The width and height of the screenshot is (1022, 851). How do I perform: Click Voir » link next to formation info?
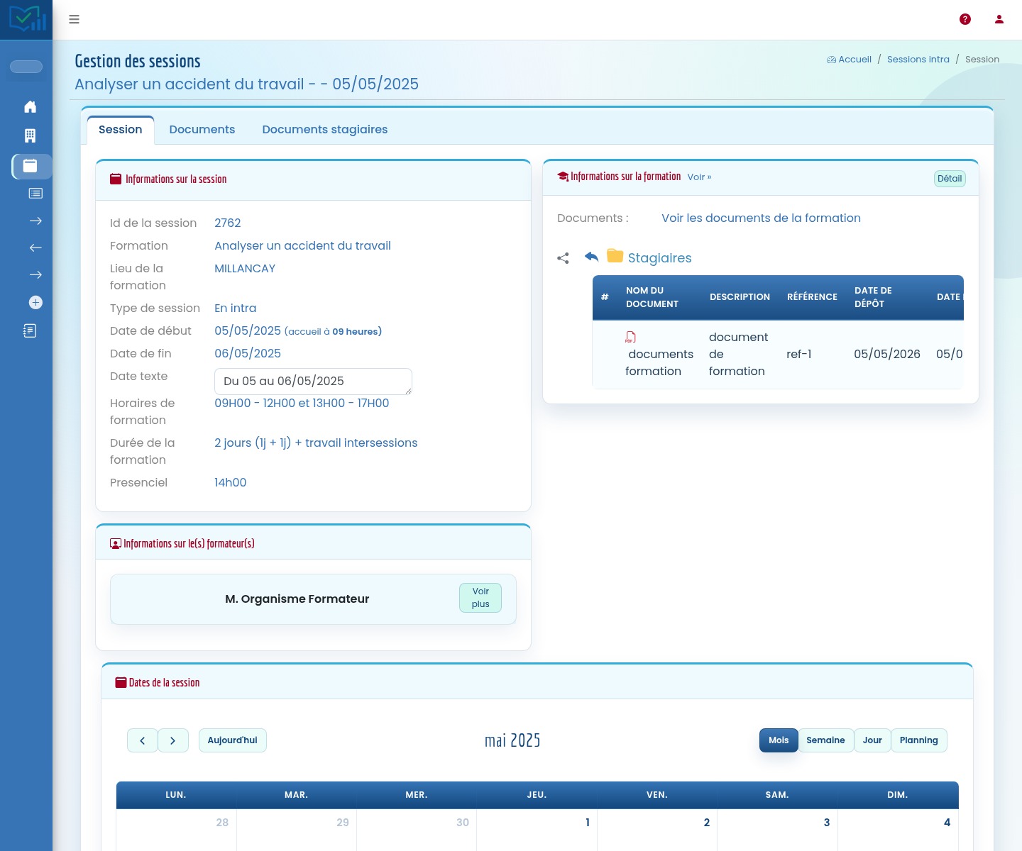click(x=699, y=177)
